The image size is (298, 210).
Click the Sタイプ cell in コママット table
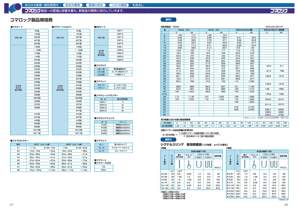[x=101, y=85]
